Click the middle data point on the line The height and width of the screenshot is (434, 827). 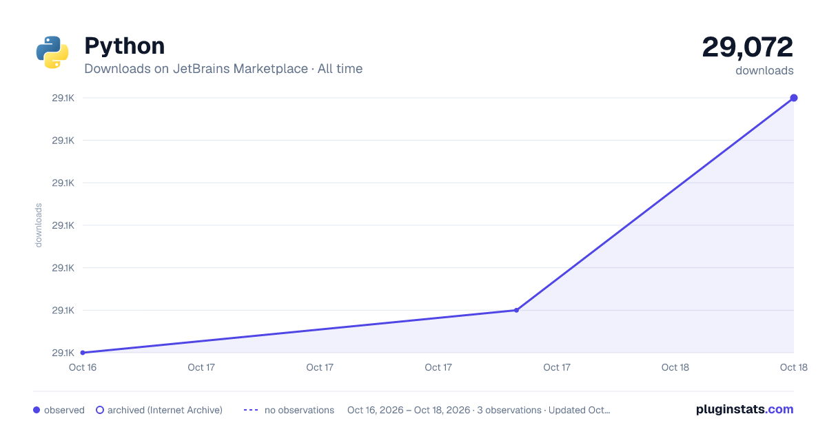coord(516,310)
